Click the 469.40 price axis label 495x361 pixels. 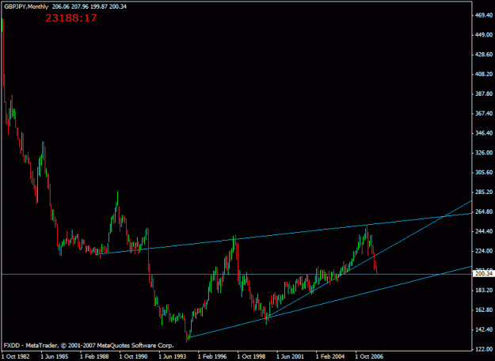pos(485,15)
